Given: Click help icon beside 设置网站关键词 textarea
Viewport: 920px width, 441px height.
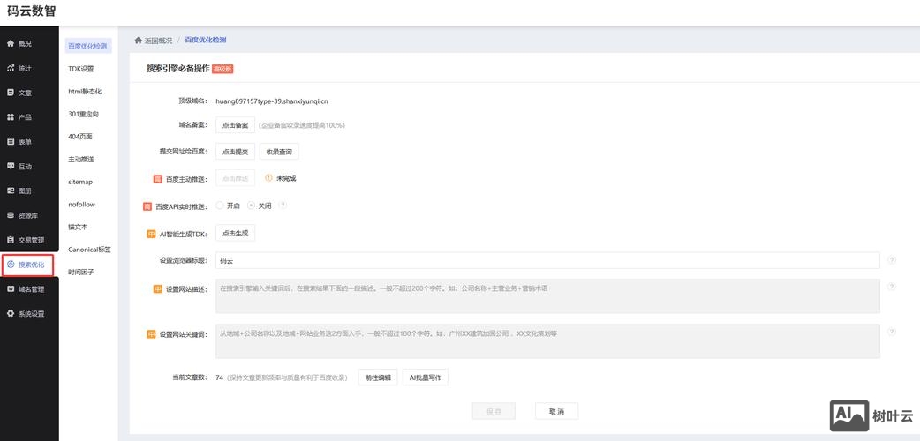Looking at the screenshot, I should 892,333.
